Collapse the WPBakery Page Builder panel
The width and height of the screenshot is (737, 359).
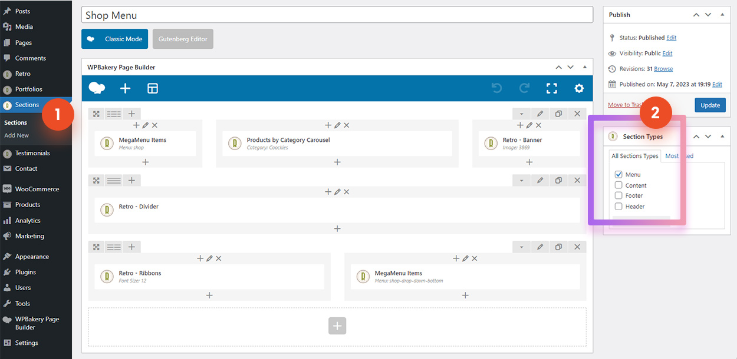585,67
